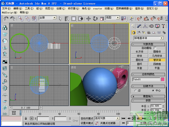Select the Select and Rotate tool
The height and width of the screenshot is (127, 169).
click(x=95, y=19)
